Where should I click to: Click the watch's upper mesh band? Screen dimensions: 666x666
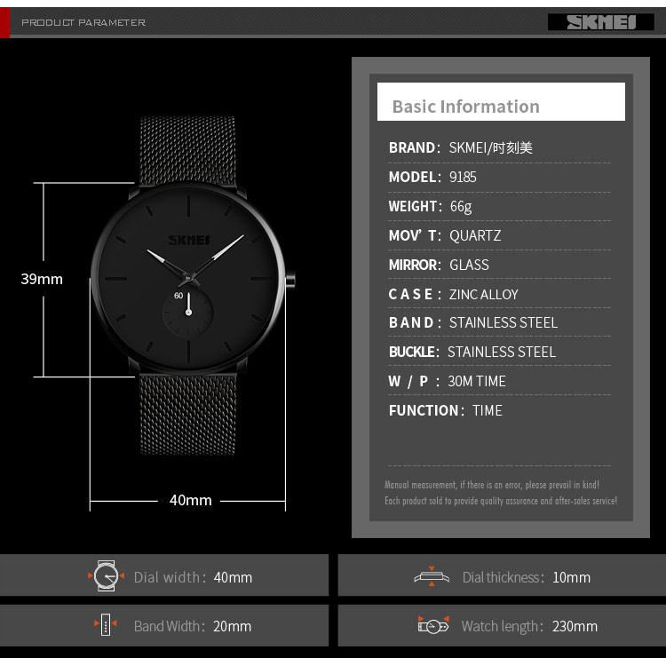(187, 149)
